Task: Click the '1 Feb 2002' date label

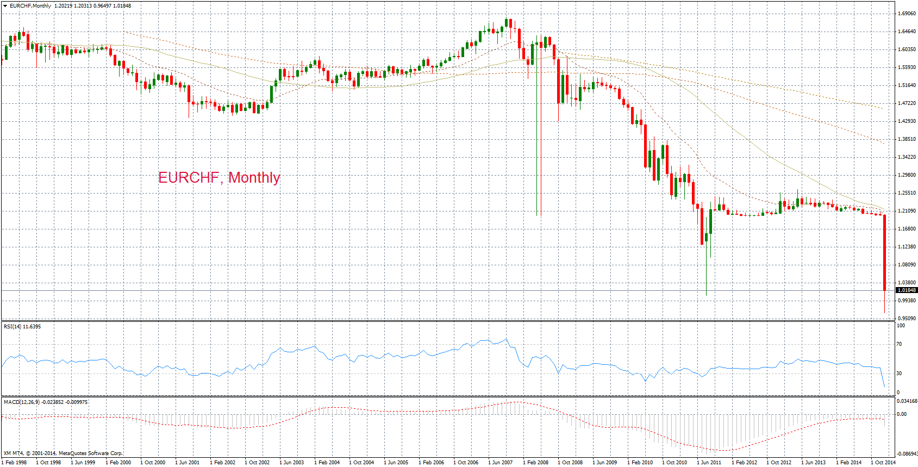Action: pos(222,462)
